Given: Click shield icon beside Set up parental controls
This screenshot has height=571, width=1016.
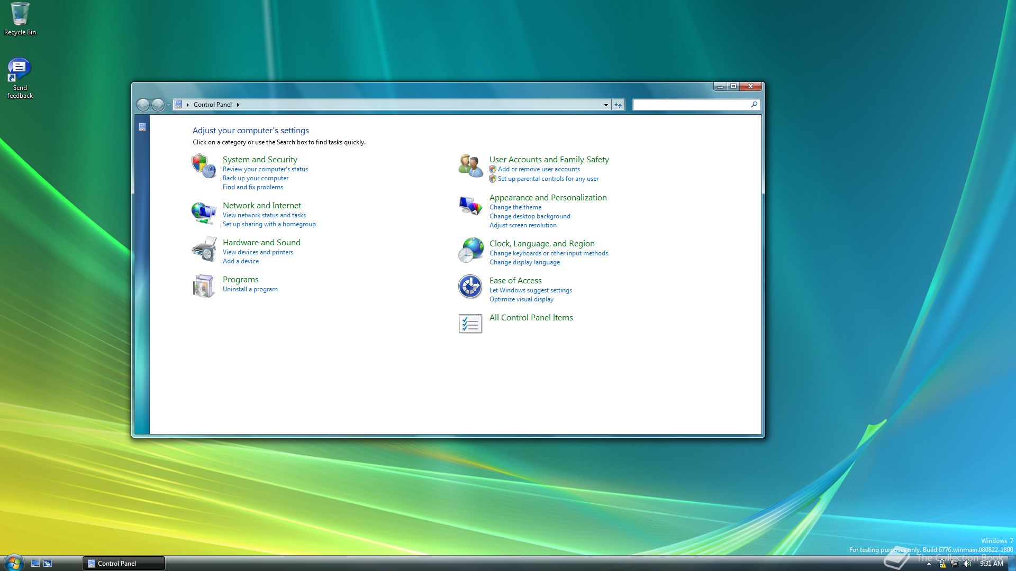Looking at the screenshot, I should (x=493, y=179).
